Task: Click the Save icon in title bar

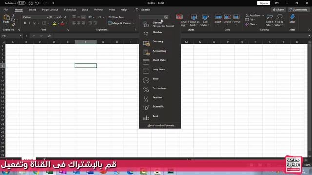Action: point(30,3)
